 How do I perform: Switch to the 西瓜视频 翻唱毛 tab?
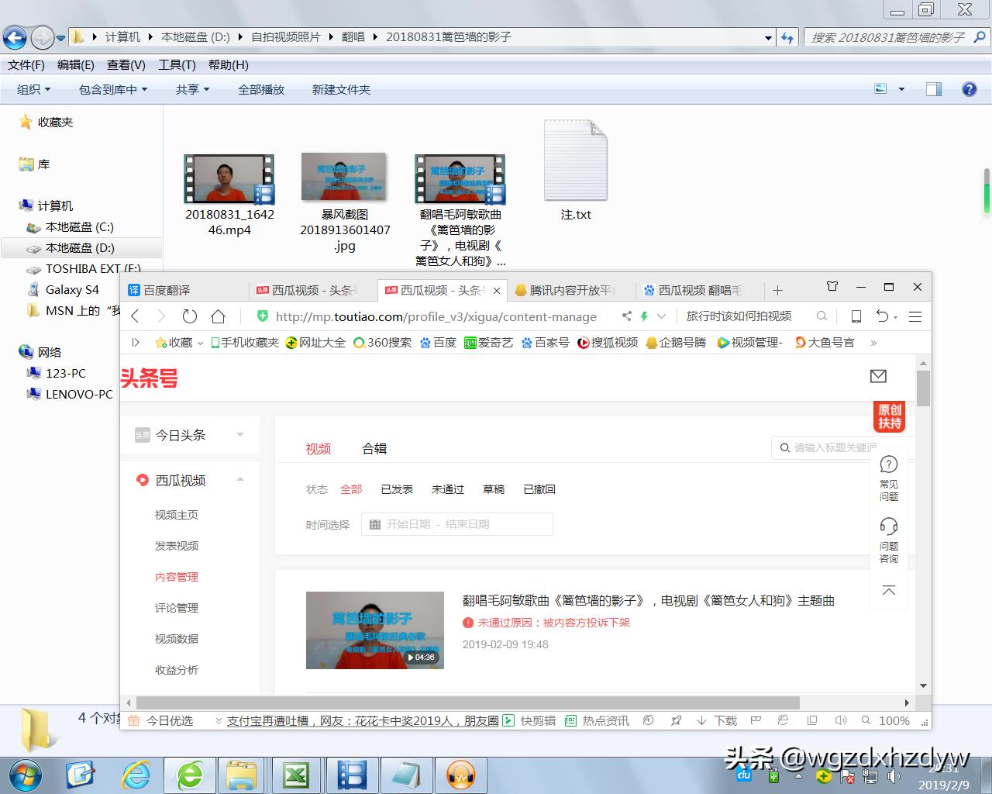pyautogui.click(x=701, y=290)
